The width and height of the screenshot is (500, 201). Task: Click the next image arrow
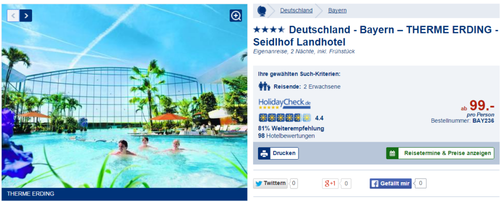(26, 15)
